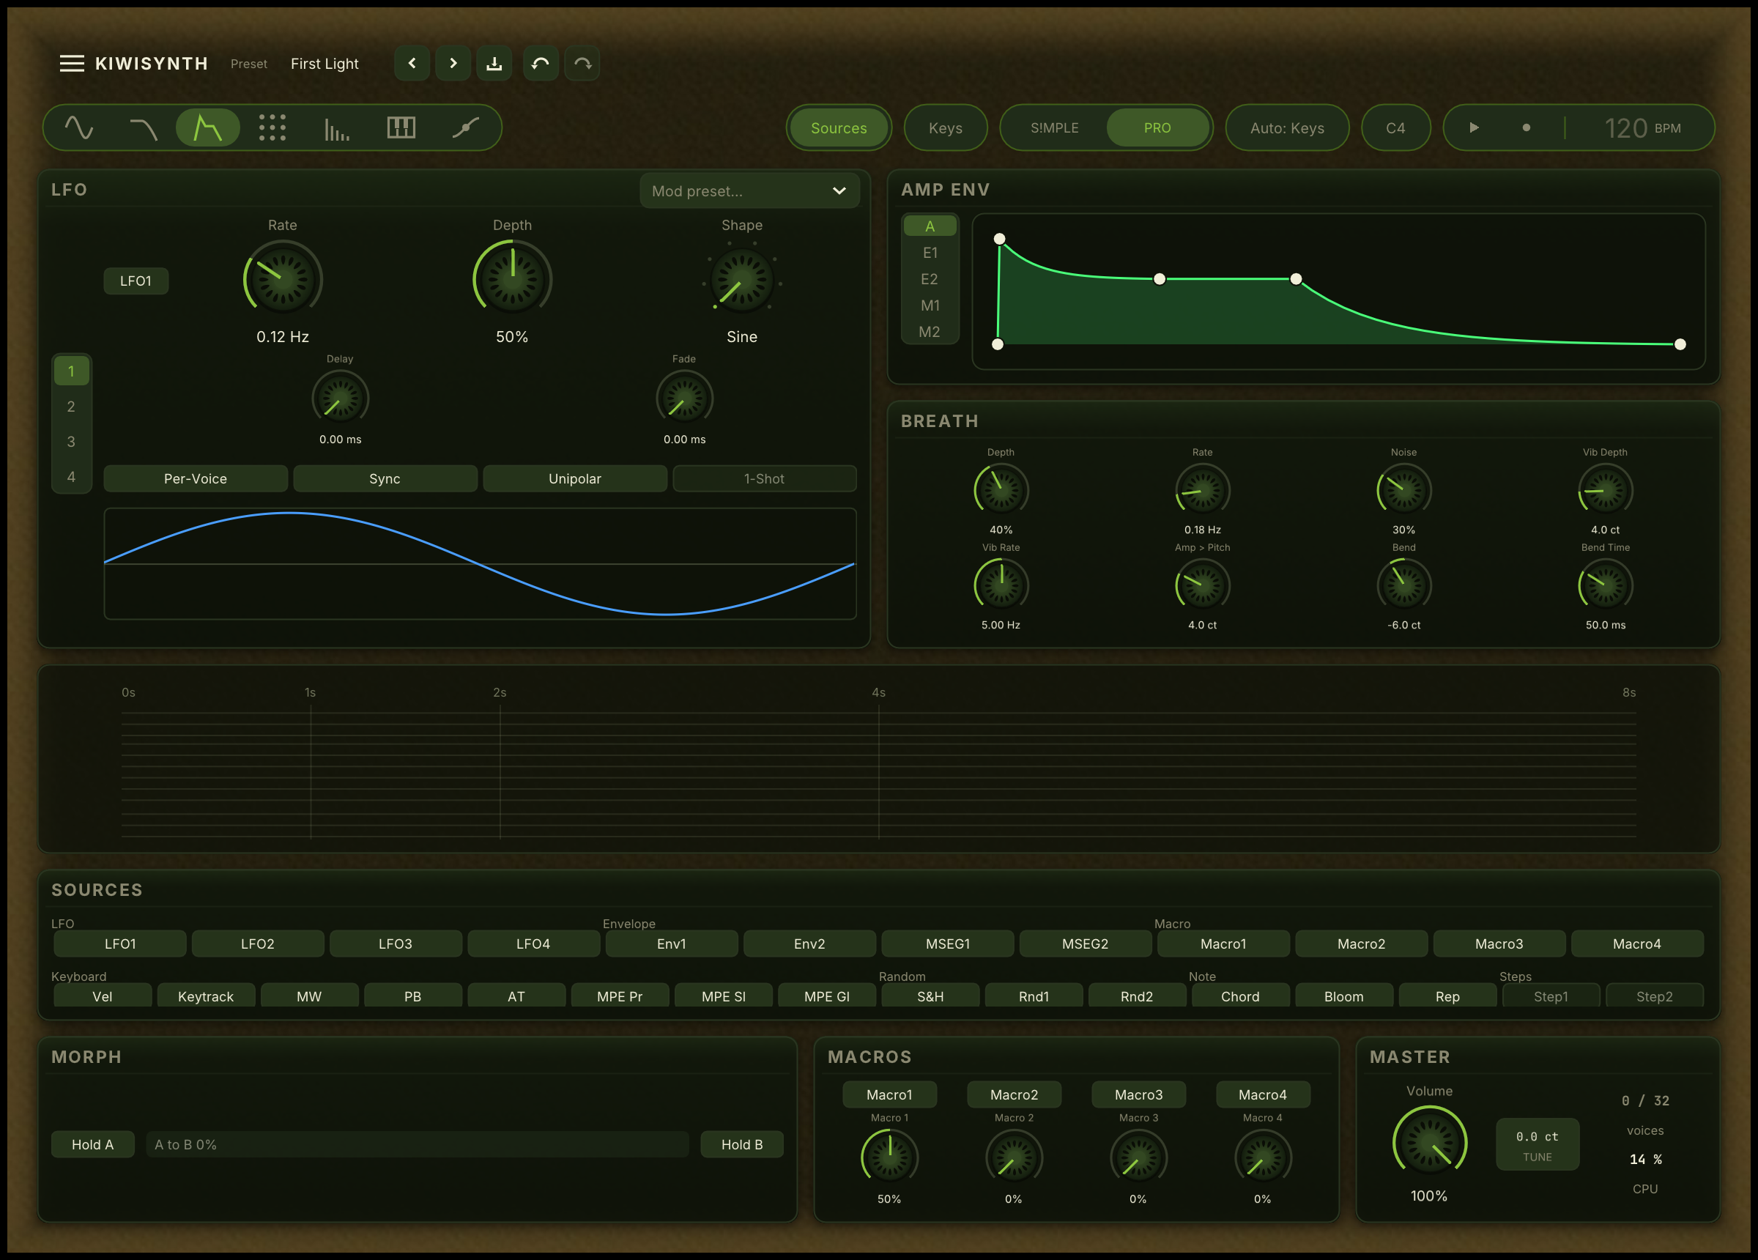The image size is (1758, 1260).
Task: Redo the last change
Action: (x=582, y=64)
